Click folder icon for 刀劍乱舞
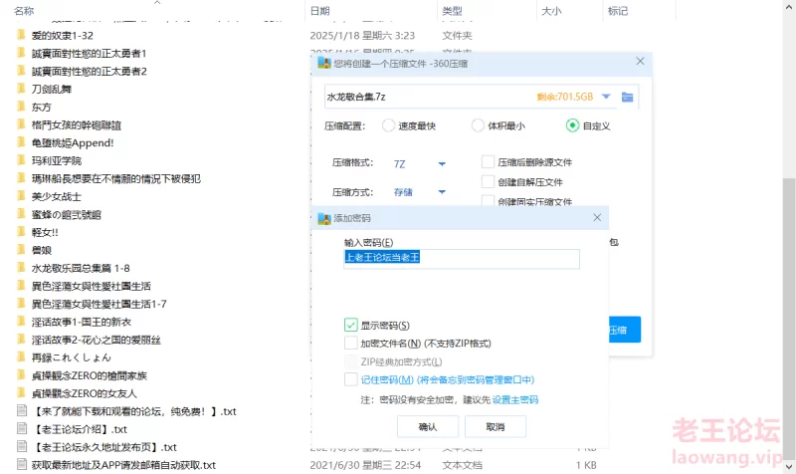Screen dimensions: 796x474 (x=21, y=89)
